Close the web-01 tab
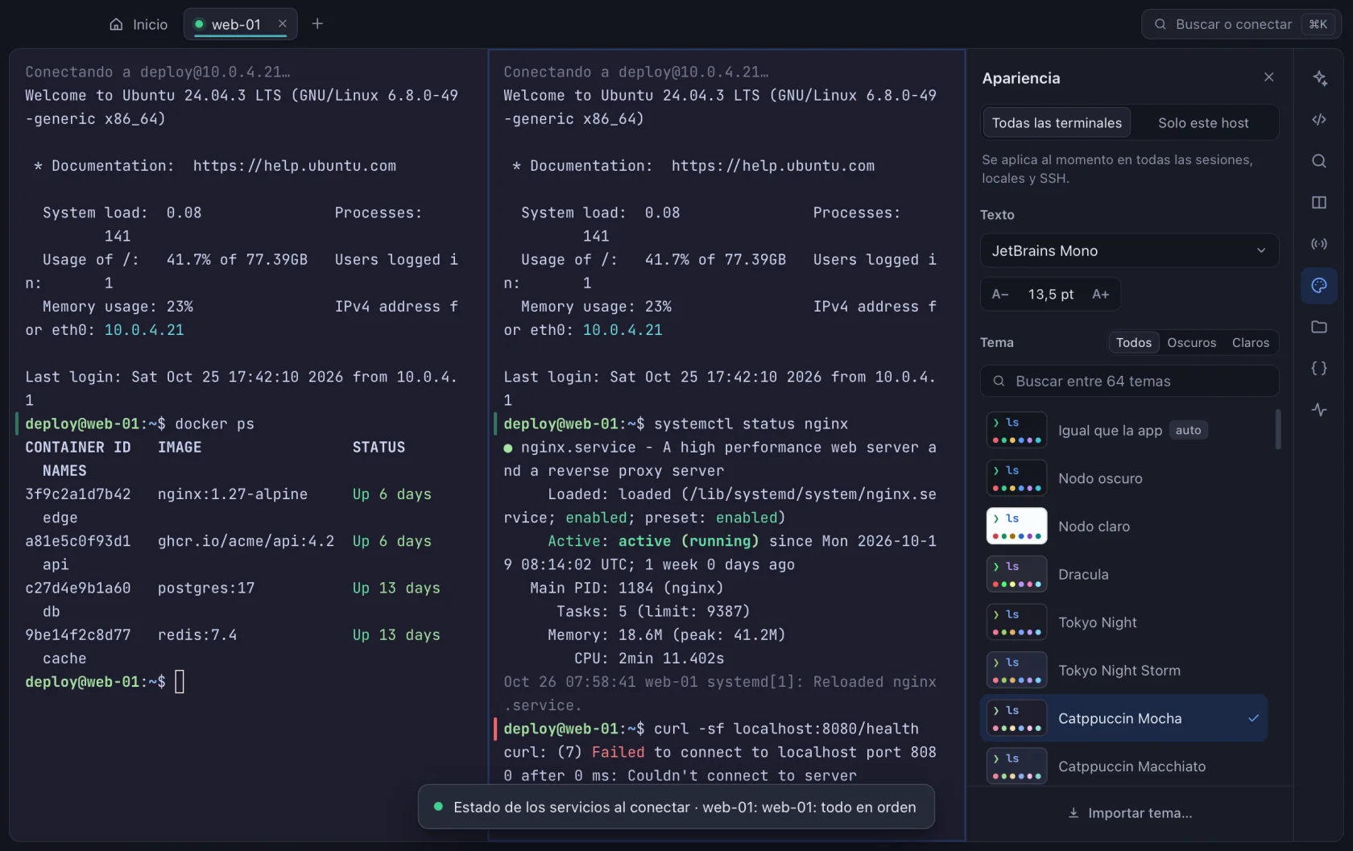The image size is (1353, 851). pyautogui.click(x=283, y=23)
